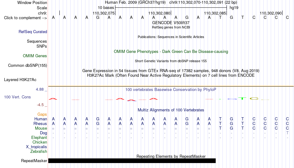
Task: Click the green T PhyloP conservation logo
Action: [x=242, y=98]
